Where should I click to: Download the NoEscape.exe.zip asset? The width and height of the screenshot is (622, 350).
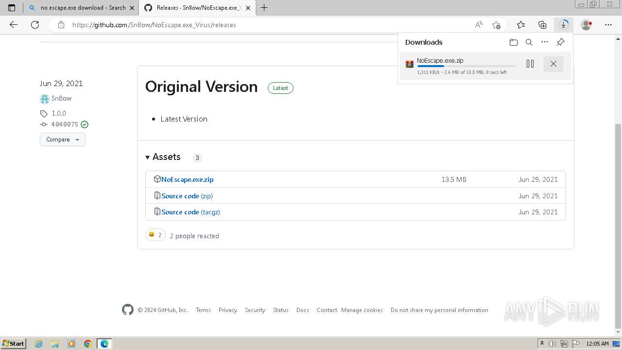click(187, 179)
